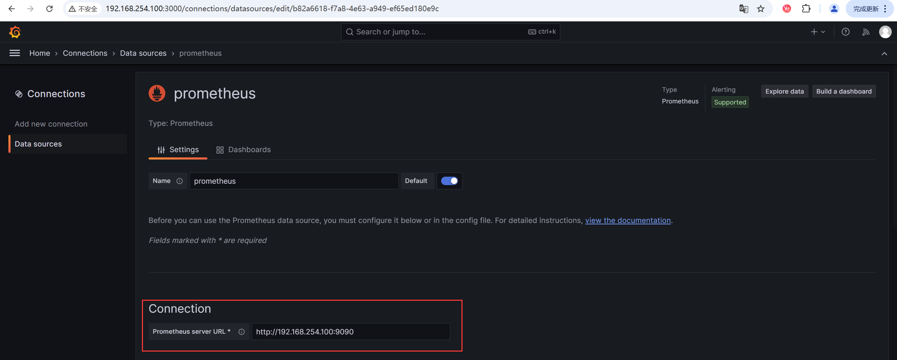Open the help question mark icon
Screen dimensions: 897x360
click(x=845, y=32)
